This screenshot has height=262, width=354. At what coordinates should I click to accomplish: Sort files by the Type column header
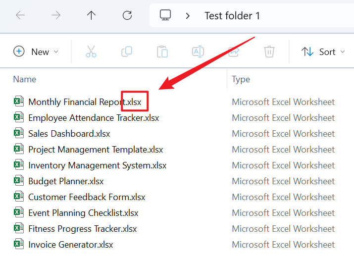click(241, 79)
